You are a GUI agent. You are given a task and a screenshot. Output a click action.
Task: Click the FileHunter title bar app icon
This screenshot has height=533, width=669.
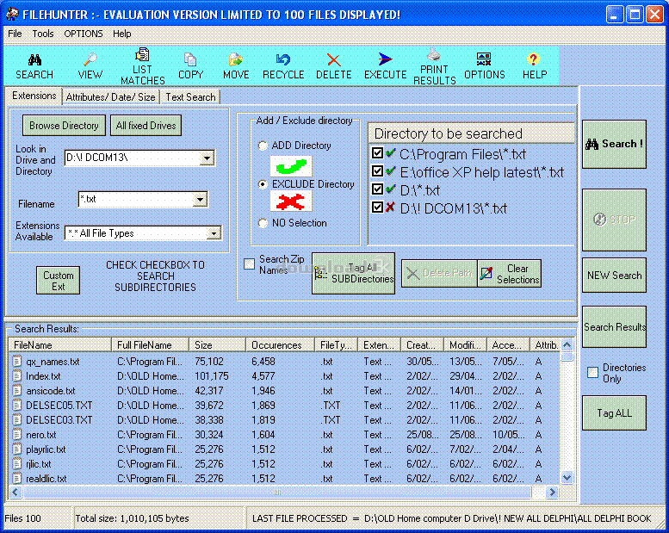click(12, 15)
